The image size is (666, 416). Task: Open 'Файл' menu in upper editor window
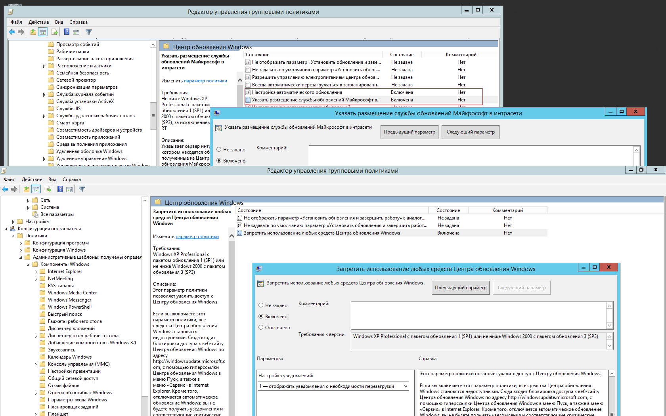[16, 22]
